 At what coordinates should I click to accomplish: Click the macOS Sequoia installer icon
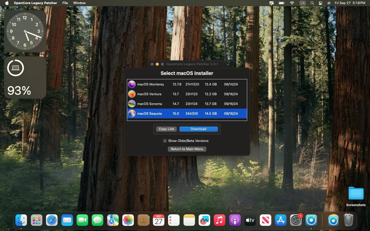[132, 114]
